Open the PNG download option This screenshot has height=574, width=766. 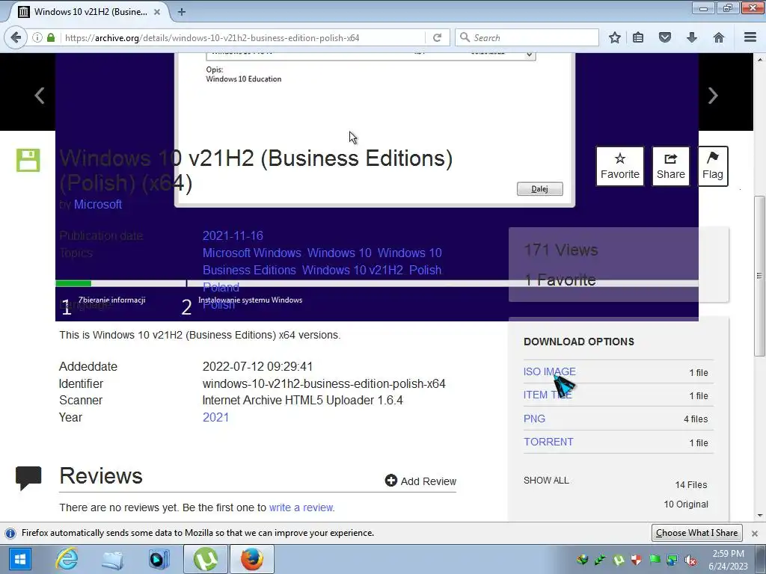534,419
